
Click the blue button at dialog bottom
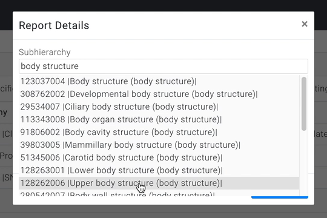pyautogui.click(x=279, y=197)
